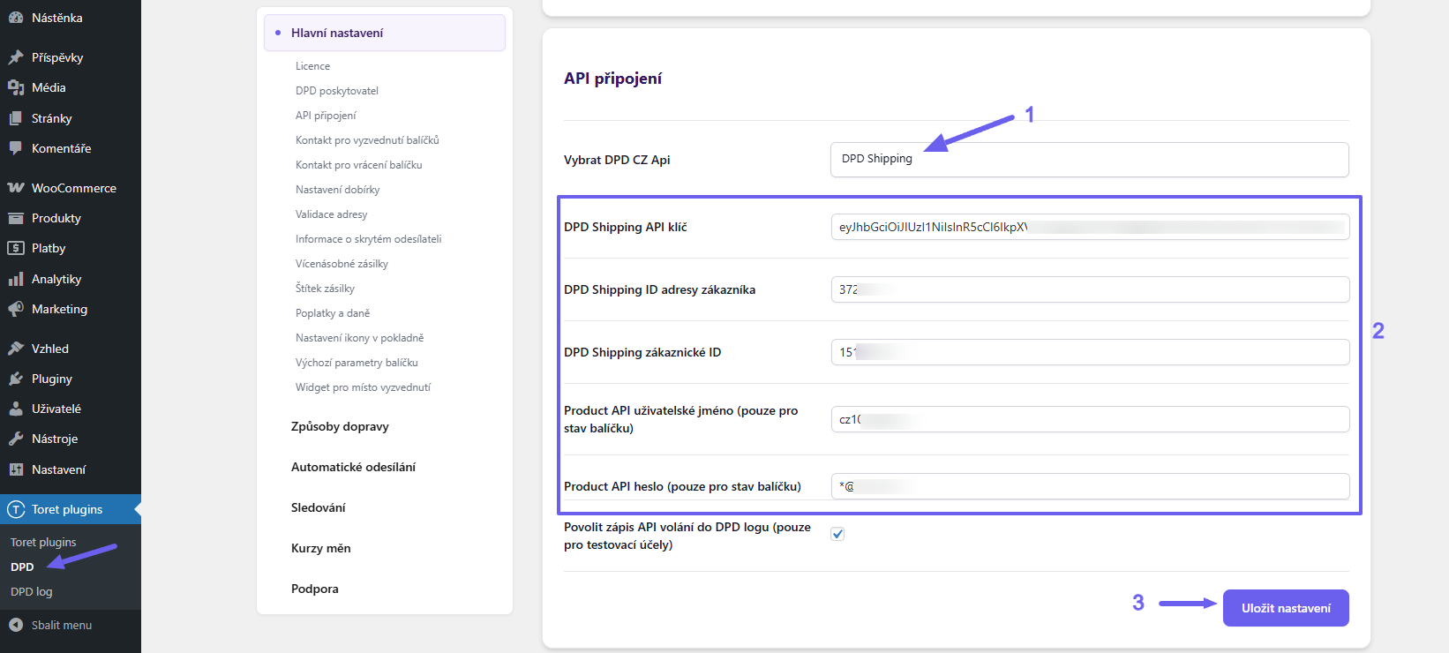Viewport: 1449px width, 653px height.
Task: Select Hlavní nastavení section
Action: coord(385,33)
